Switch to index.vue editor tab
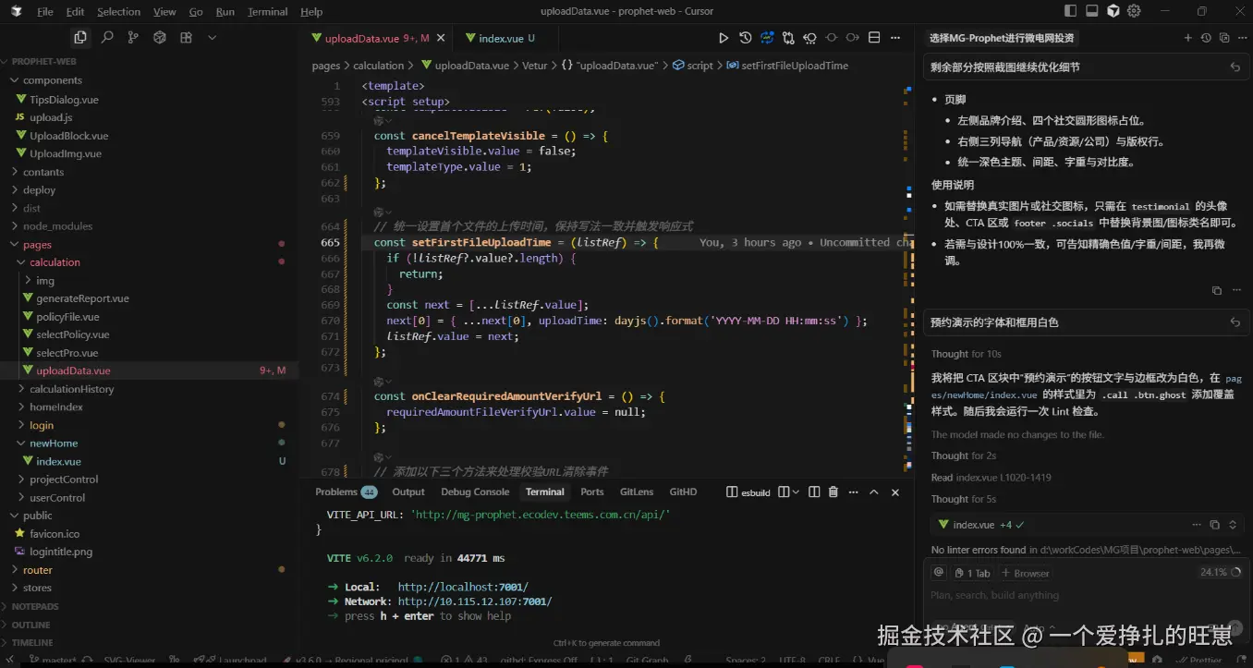This screenshot has height=668, width=1253. 501,38
